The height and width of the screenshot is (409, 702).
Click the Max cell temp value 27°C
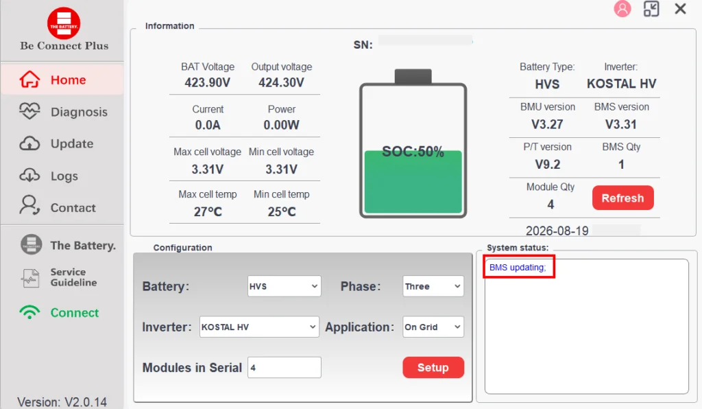click(x=208, y=211)
